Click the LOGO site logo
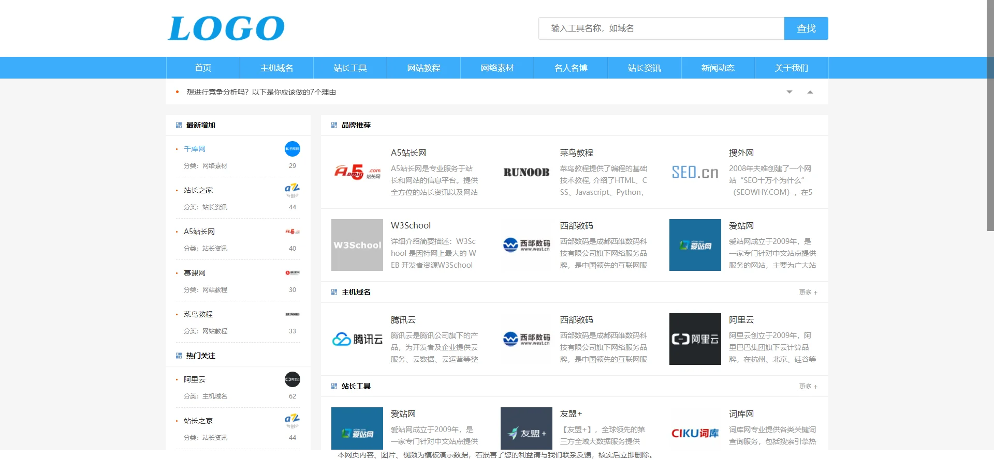This screenshot has height=460, width=994. coord(226,28)
